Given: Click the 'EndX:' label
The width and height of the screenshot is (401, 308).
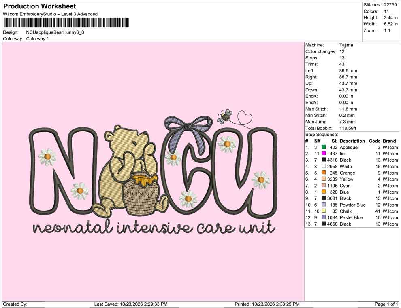Looking at the screenshot, I should (x=311, y=96).
